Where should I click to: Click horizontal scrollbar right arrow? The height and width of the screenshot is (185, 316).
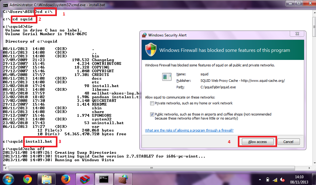[309, 168]
